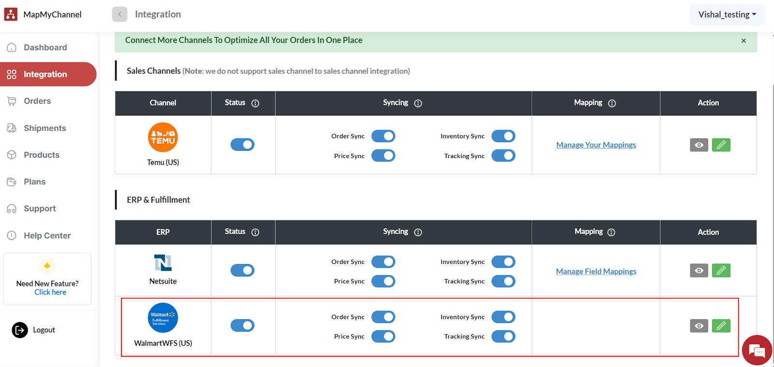This screenshot has height=367, width=774.
Task: Switch off Temu Inventory Sync
Action: point(503,136)
